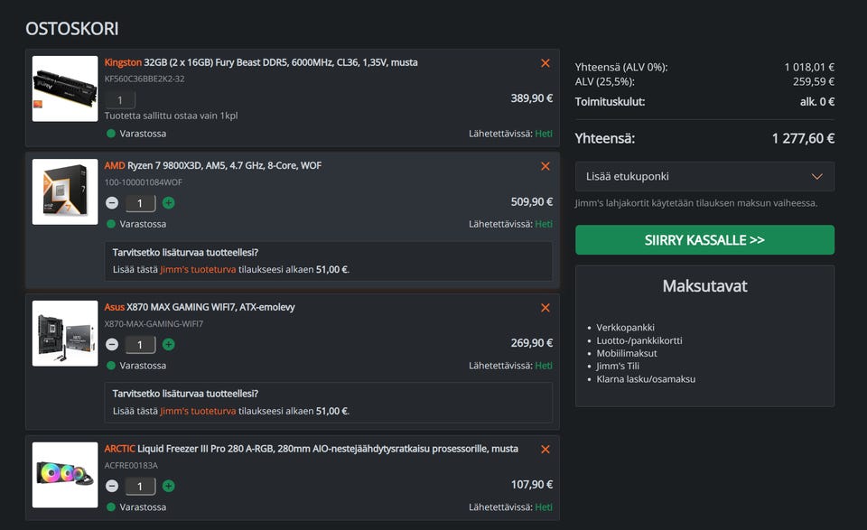
Task: Increase Asus X870 motherboard quantity
Action: [x=169, y=344]
